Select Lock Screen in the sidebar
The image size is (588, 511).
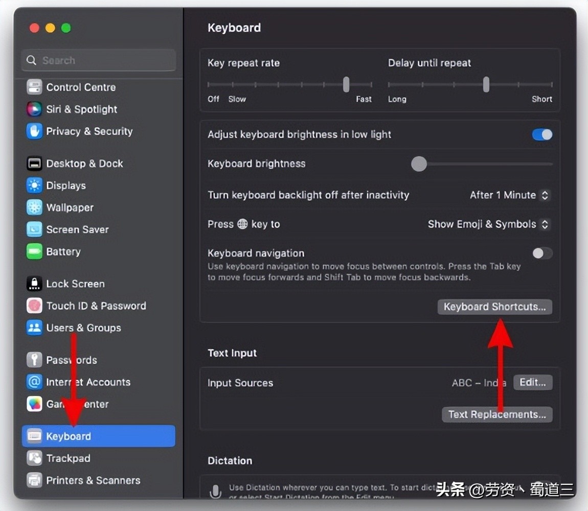(75, 284)
